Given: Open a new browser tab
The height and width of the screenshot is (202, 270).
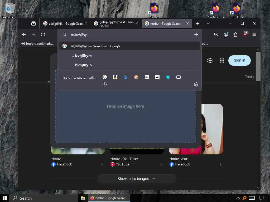Looking at the screenshot, I should 198,23.
